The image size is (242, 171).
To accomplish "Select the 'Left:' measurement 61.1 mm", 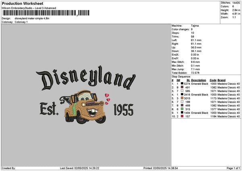I will [x=196, y=40].
